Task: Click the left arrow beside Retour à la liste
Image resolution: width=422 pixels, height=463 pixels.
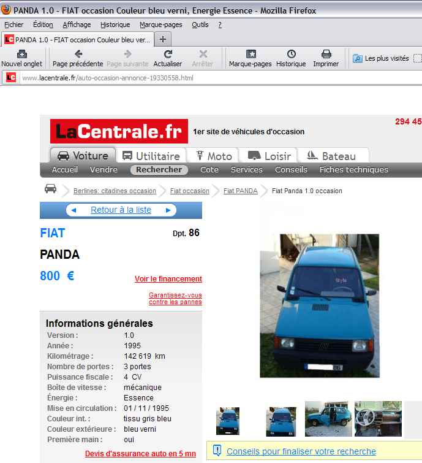Action: point(73,210)
